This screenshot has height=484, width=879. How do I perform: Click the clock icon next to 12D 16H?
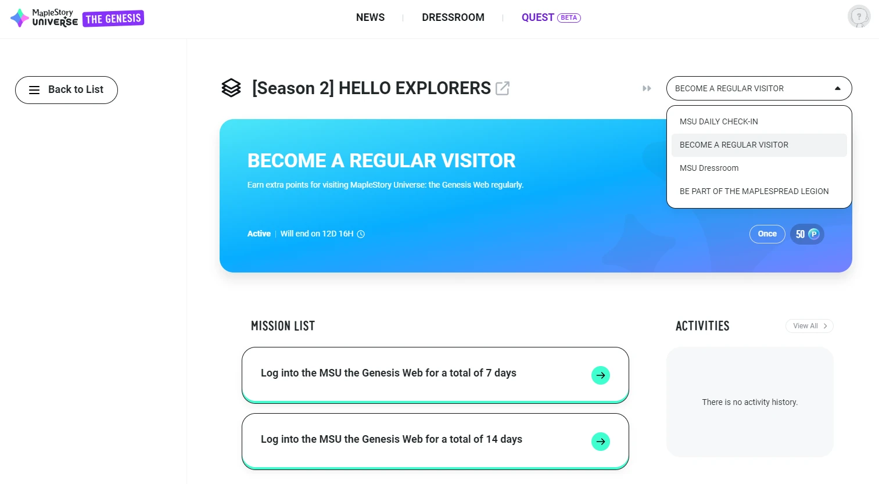(361, 234)
